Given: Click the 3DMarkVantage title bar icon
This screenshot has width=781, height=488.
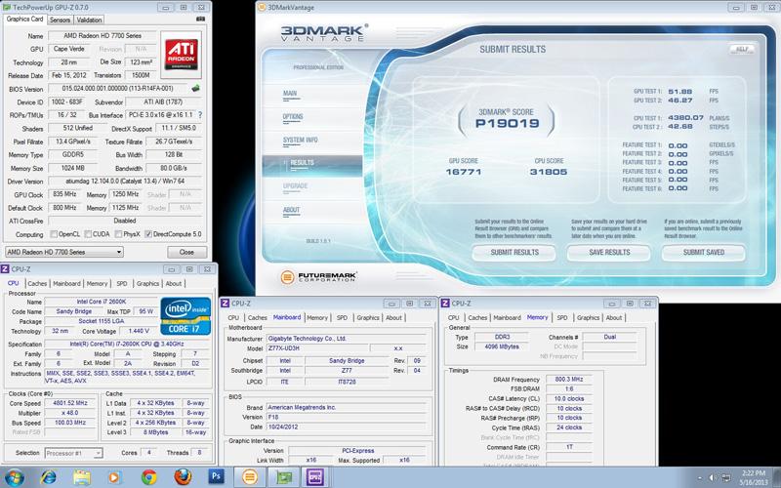Looking at the screenshot, I should click(263, 8).
